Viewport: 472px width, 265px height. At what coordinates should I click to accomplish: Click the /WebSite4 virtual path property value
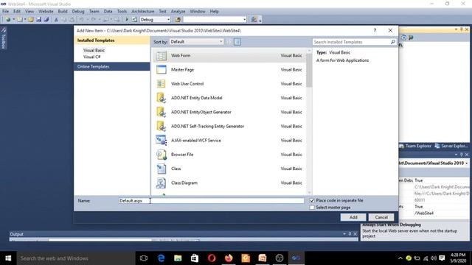[423, 213]
